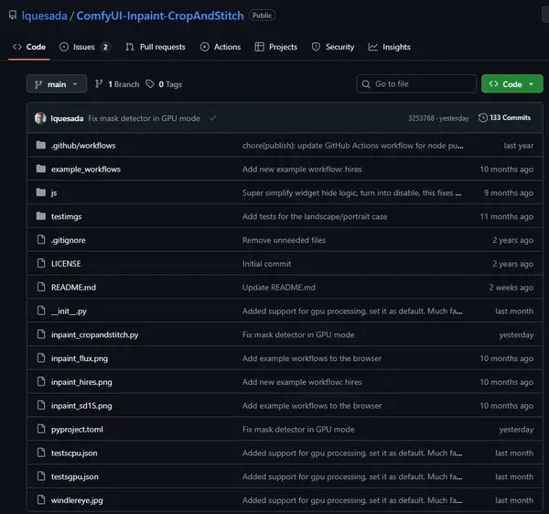Open 133 Commits history
This screenshot has width=549, height=514.
(504, 118)
